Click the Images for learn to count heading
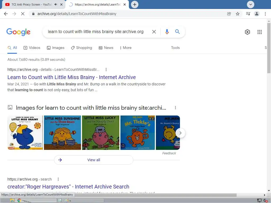271x203 pixels. [91, 108]
